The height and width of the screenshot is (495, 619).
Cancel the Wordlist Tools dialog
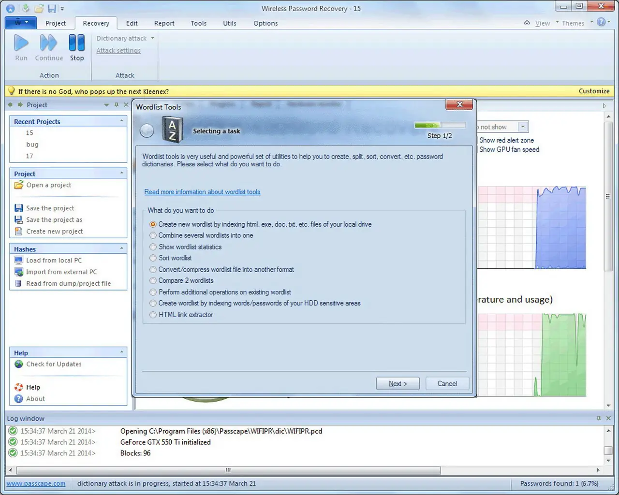point(447,383)
